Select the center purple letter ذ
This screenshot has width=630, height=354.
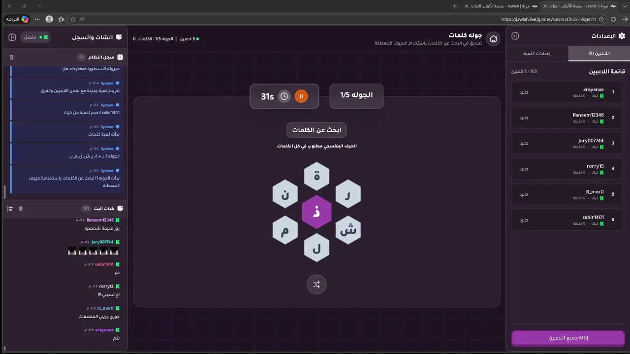[316, 211]
